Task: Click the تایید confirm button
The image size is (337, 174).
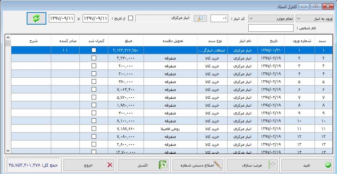Action: [x=307, y=165]
